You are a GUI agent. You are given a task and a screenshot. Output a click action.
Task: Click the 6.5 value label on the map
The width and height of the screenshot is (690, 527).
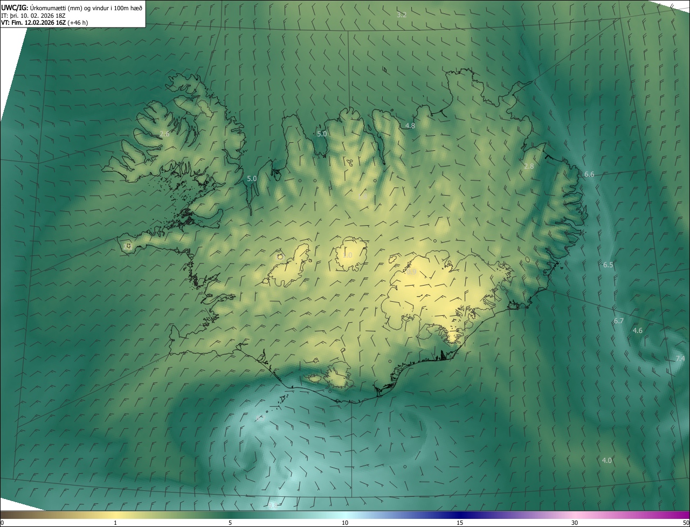[x=608, y=265]
